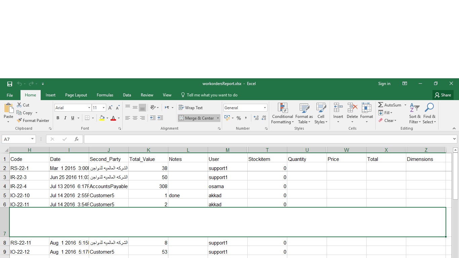The image size is (459, 258).
Task: Click the Share button
Action: [x=443, y=95]
